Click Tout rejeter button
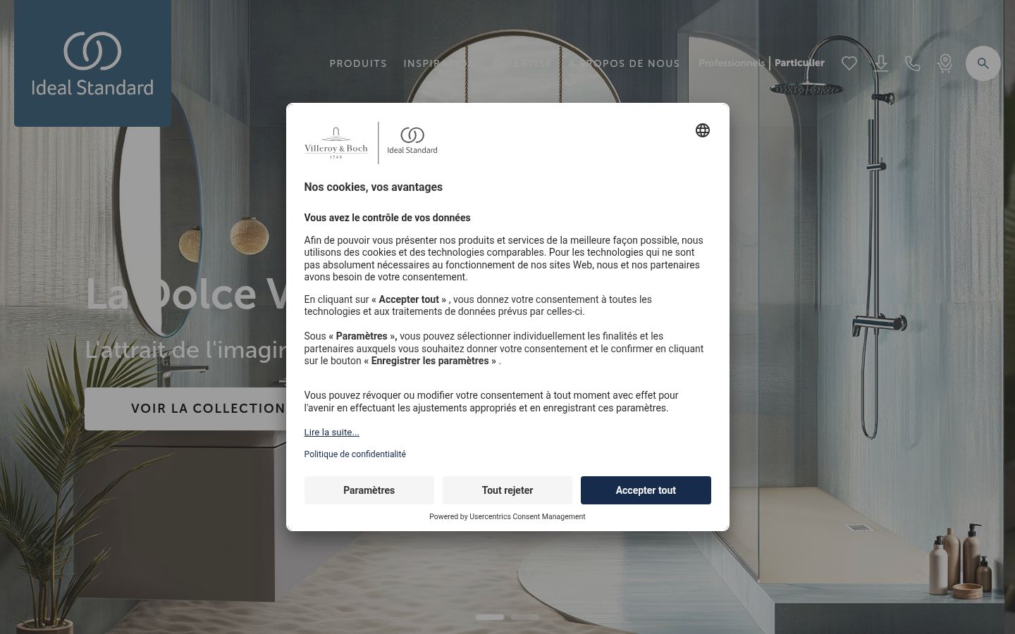The image size is (1015, 634). coord(508,490)
